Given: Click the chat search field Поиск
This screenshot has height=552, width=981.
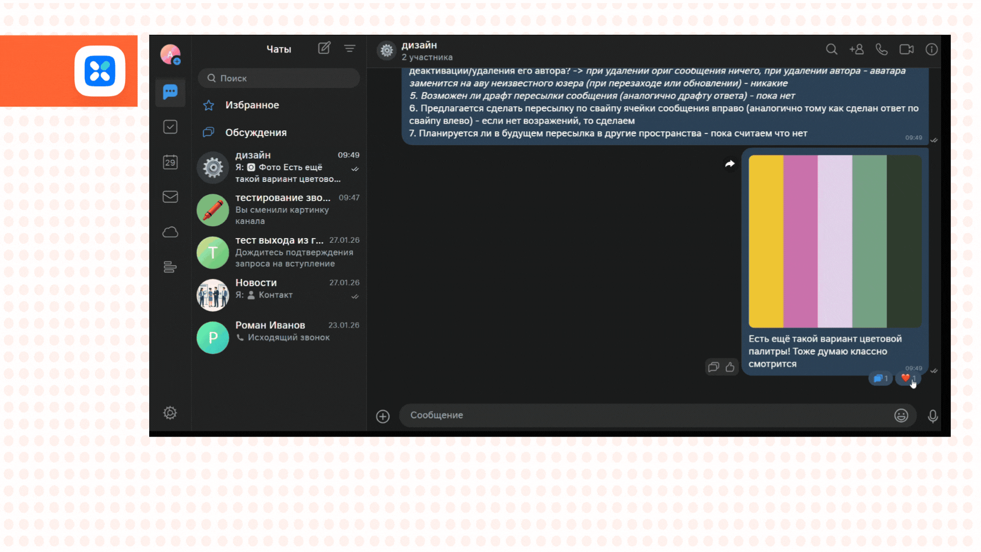Looking at the screenshot, I should [279, 78].
